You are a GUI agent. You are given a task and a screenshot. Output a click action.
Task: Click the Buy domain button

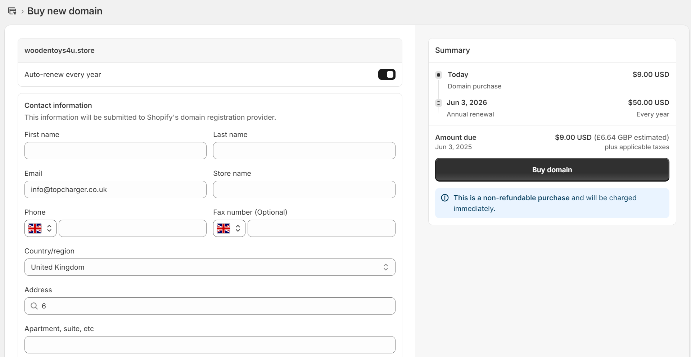pyautogui.click(x=552, y=170)
